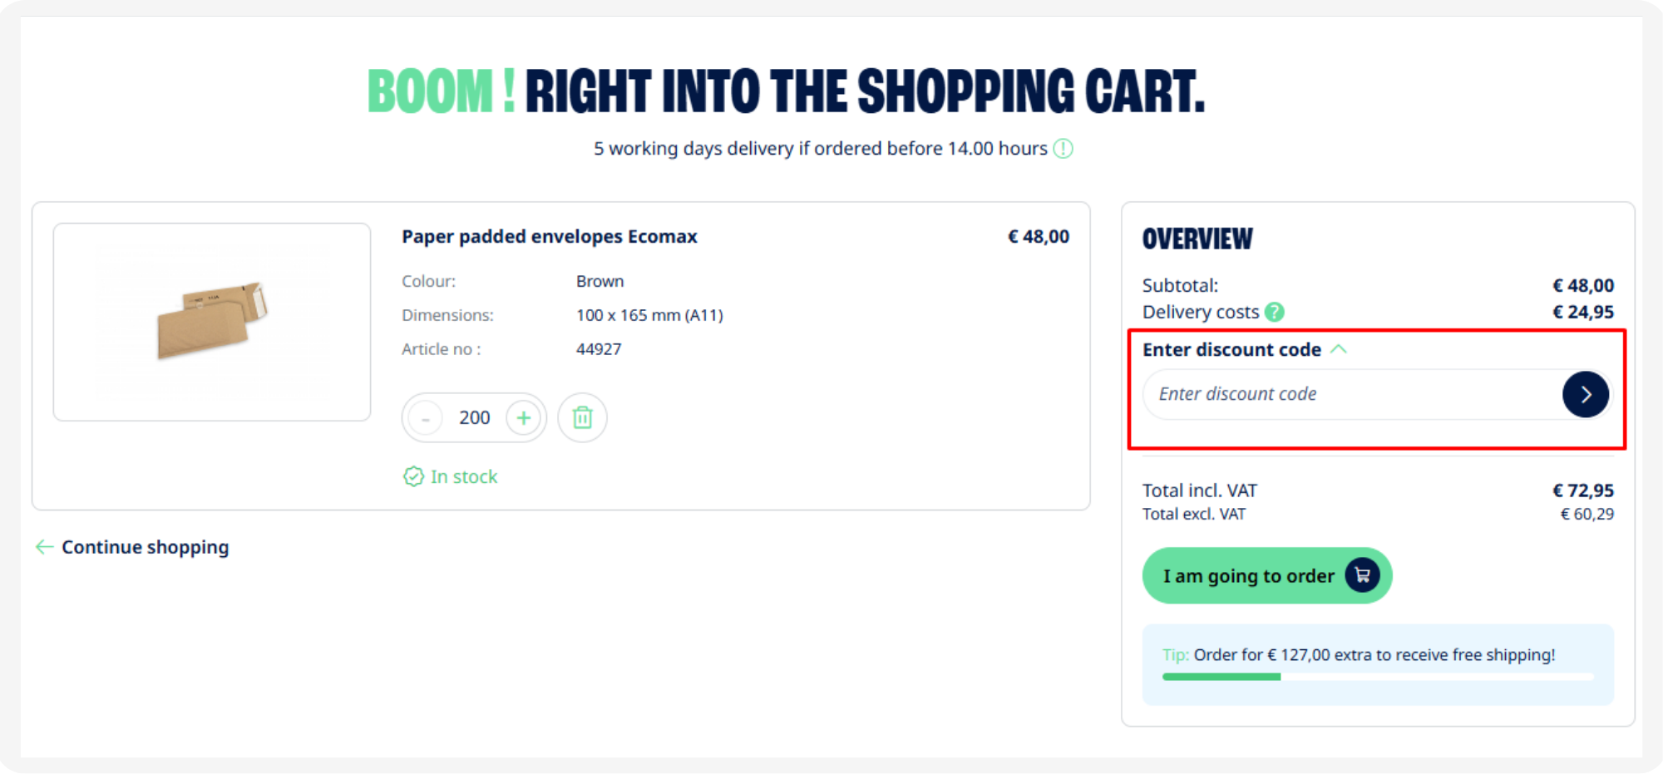Click the Enter discount code heading
The height and width of the screenshot is (774, 1663).
[1231, 349]
